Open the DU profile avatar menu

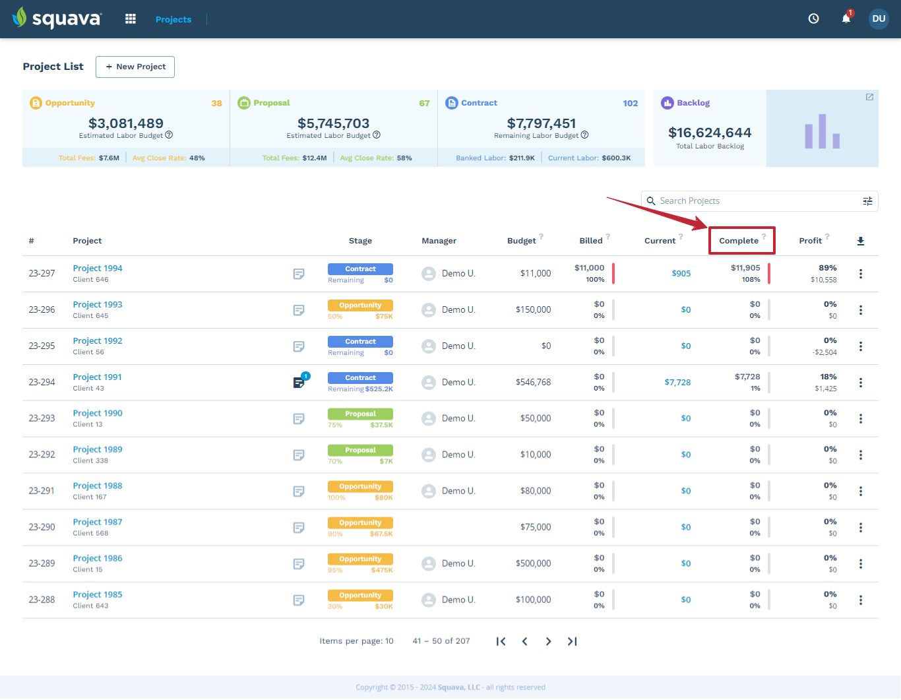tap(879, 18)
